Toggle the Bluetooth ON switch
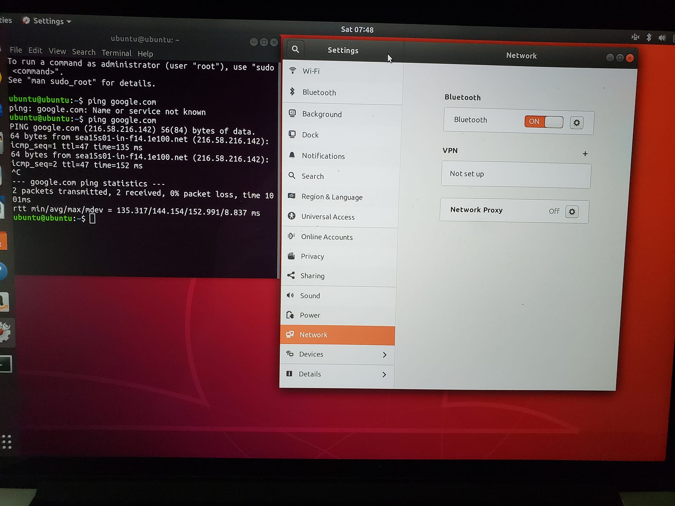Viewport: 675px width, 506px height. click(544, 121)
